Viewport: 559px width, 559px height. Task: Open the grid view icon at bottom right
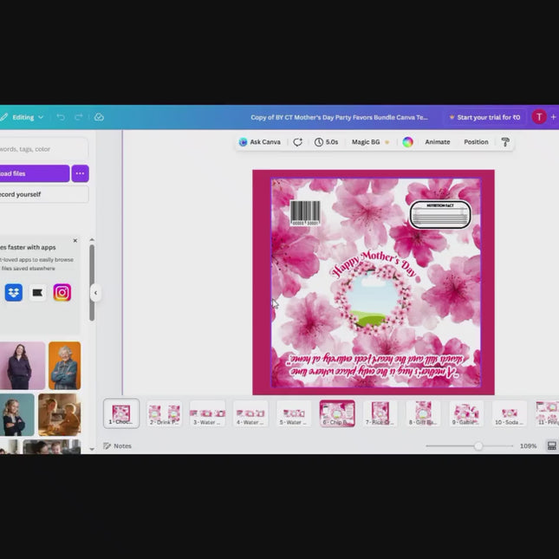coord(551,445)
